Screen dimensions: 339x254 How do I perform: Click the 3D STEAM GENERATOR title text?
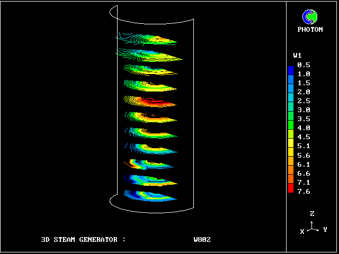[83, 240]
